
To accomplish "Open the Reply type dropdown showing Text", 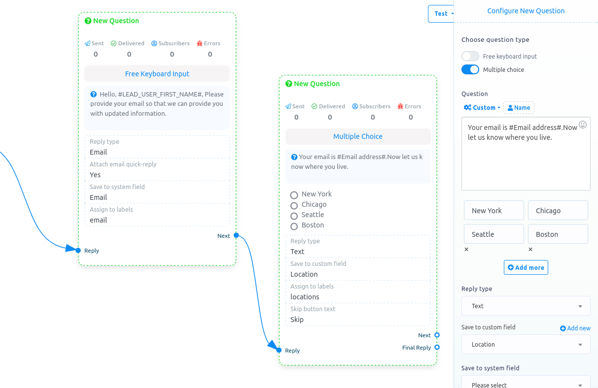I will [x=526, y=306].
